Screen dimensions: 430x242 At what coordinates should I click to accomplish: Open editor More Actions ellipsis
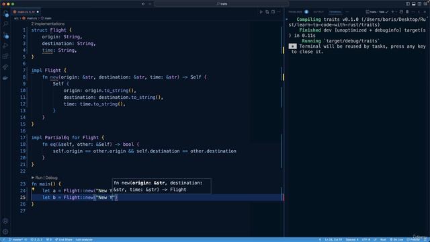click(x=279, y=12)
